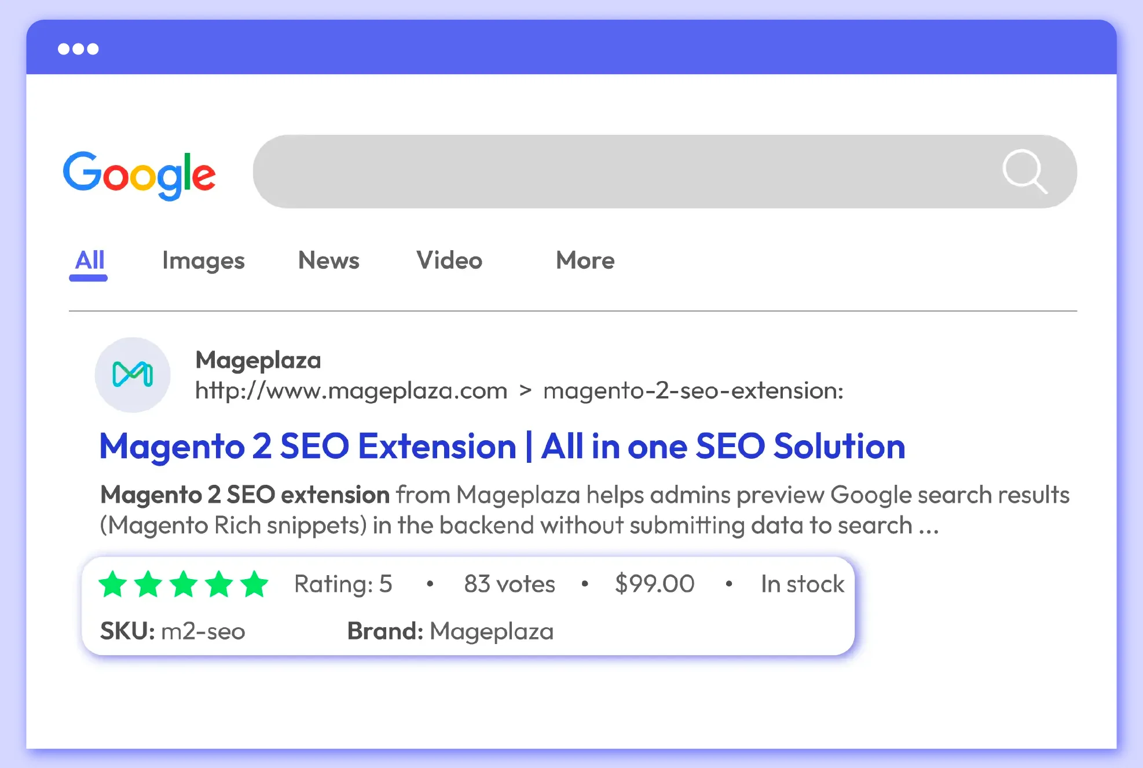This screenshot has height=768, width=1143.
Task: Click the Mageplaza favicon logo
Action: 133,375
